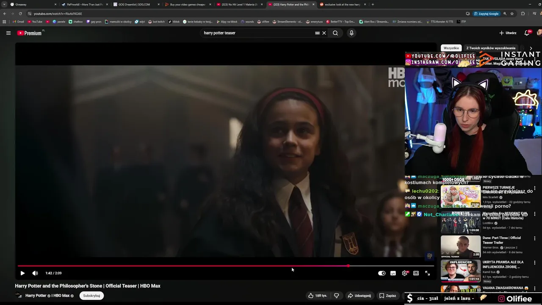Toggle the autoplay switch

point(382,273)
